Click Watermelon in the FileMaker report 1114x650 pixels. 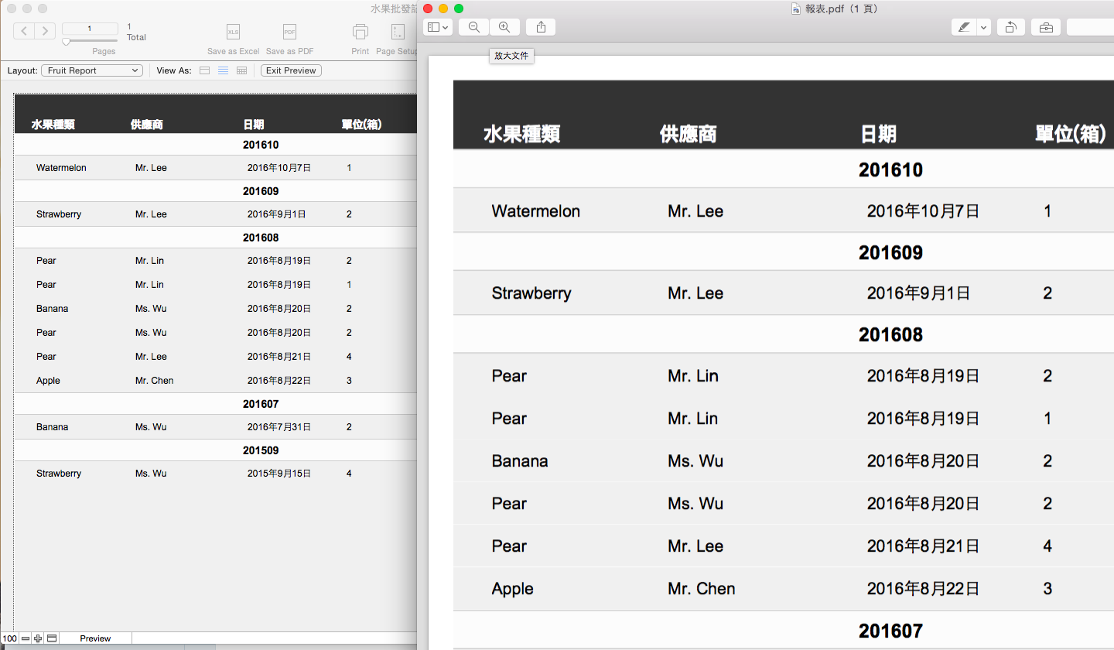pos(61,168)
